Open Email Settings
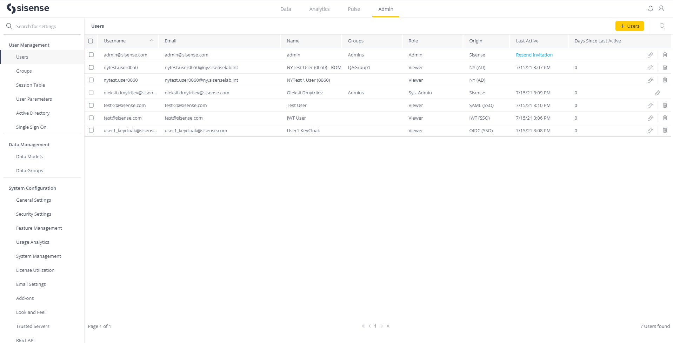Image resolution: width=673 pixels, height=343 pixels. (31, 284)
